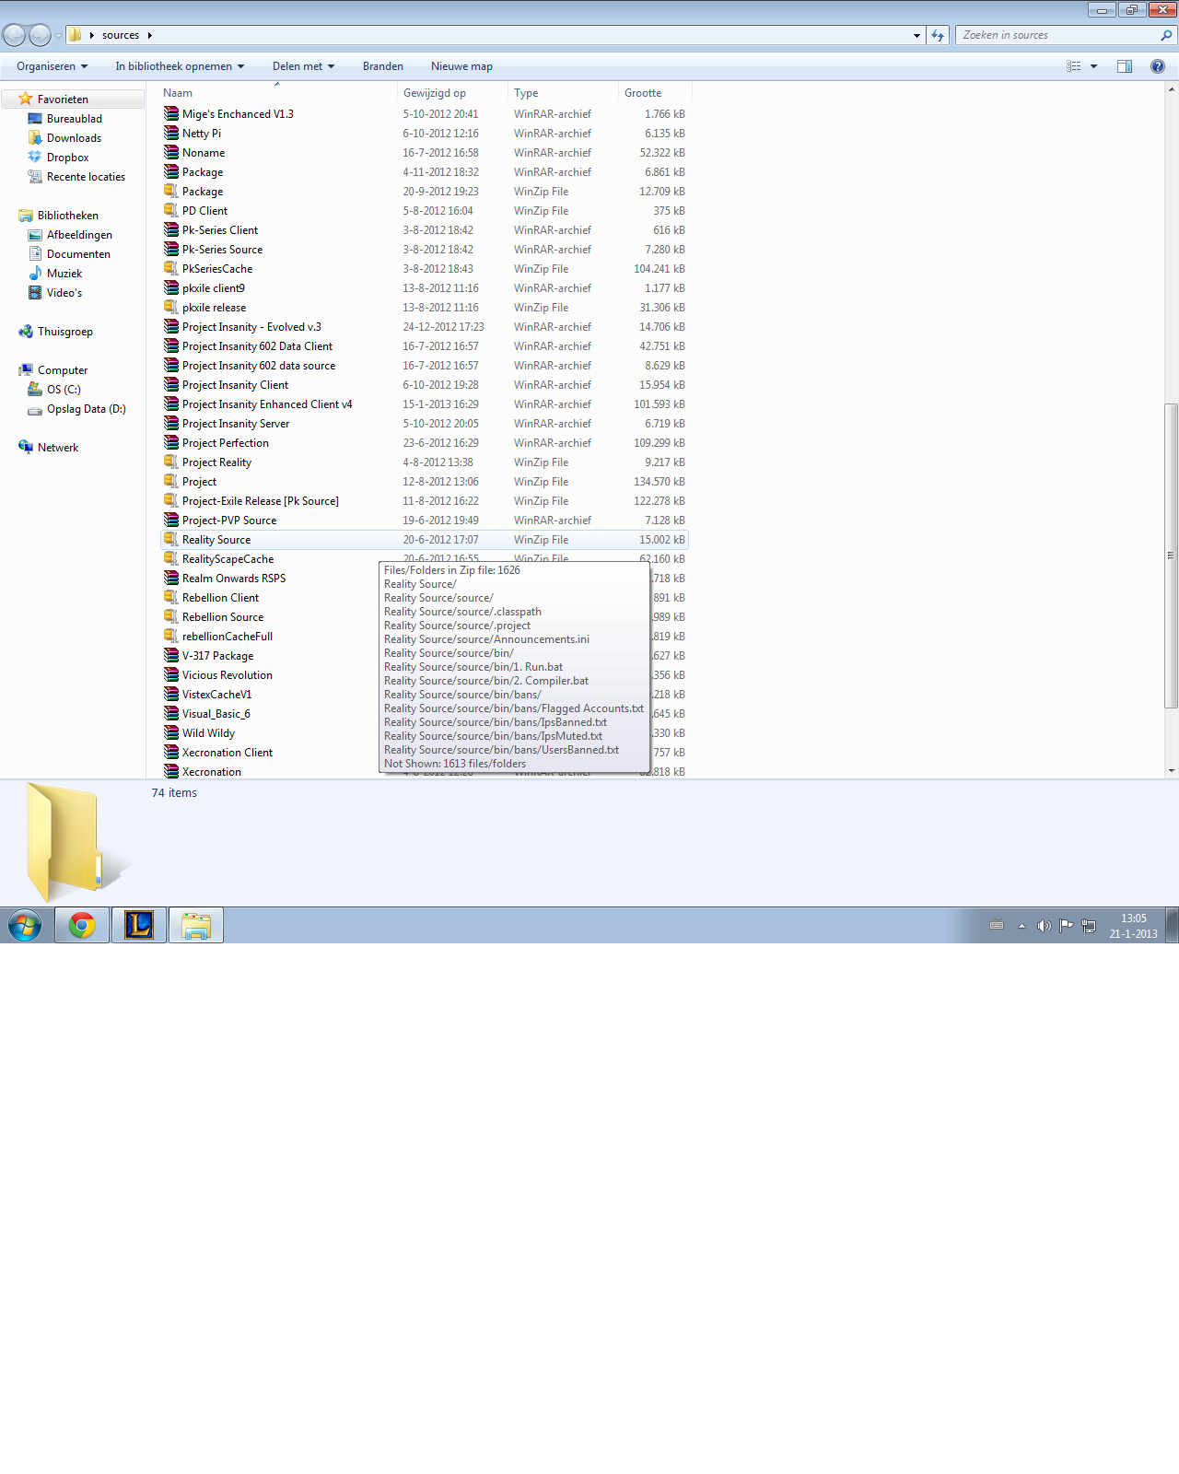Expand the sources breadcrumb arrow
The image size is (1179, 1474).
tap(149, 35)
